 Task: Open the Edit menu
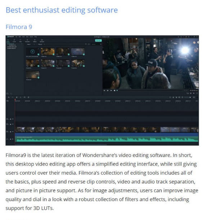pos(20,37)
